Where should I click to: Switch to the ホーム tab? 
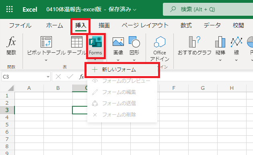(55, 25)
